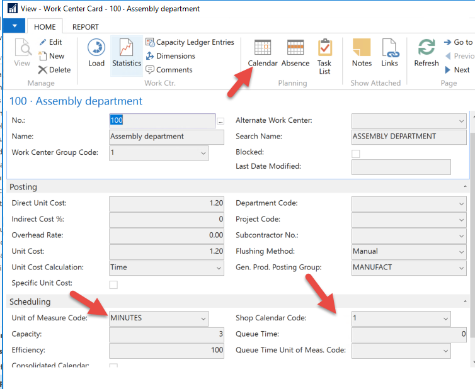The width and height of the screenshot is (475, 389).
Task: Click the Name field
Action: coord(166,137)
